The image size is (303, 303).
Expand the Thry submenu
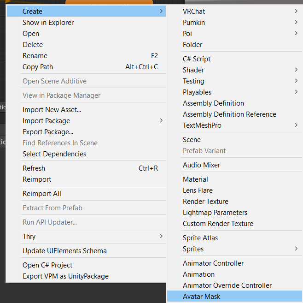pos(86,237)
